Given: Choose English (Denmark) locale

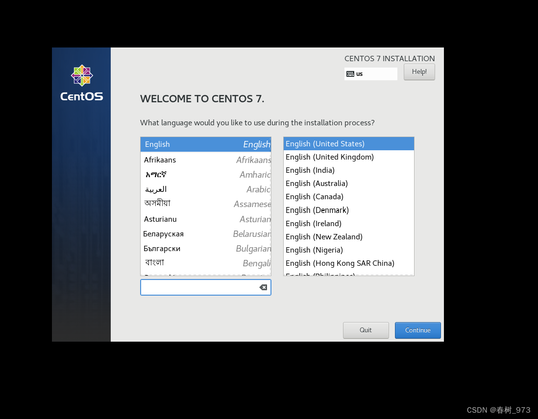Looking at the screenshot, I should point(348,210).
